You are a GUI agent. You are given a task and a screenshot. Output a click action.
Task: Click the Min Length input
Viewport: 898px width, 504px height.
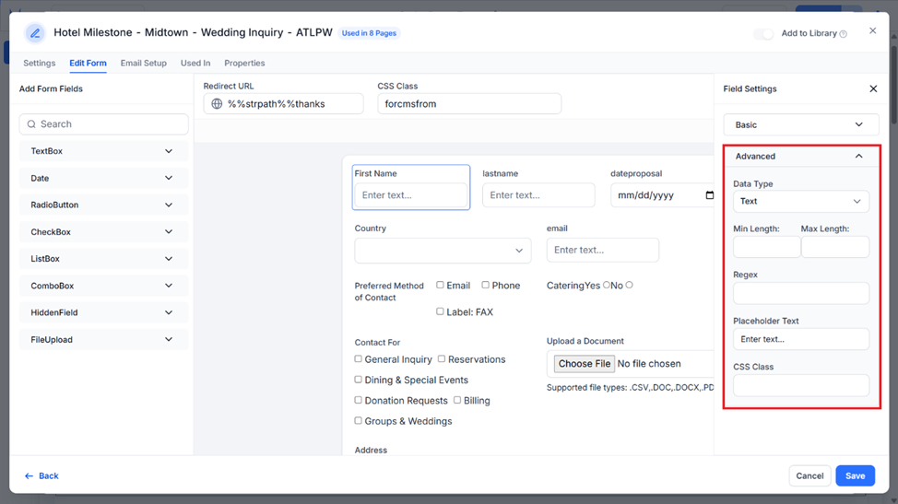click(767, 247)
